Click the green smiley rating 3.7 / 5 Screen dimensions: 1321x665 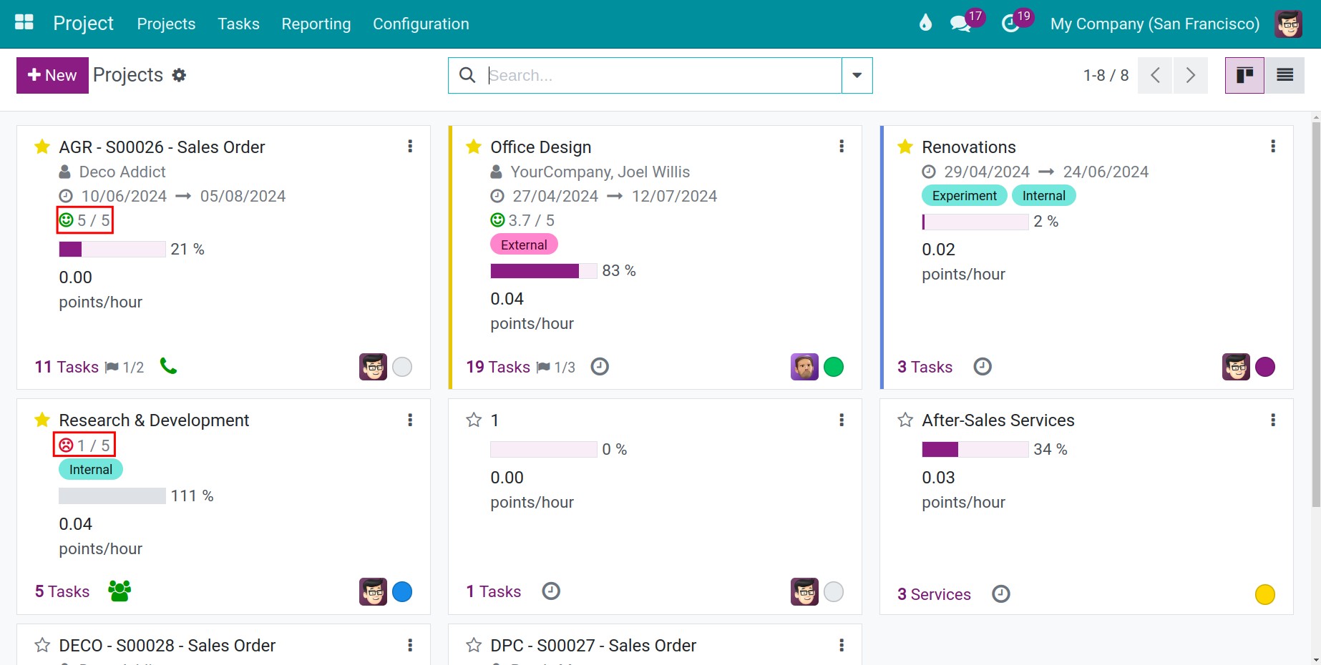point(522,220)
